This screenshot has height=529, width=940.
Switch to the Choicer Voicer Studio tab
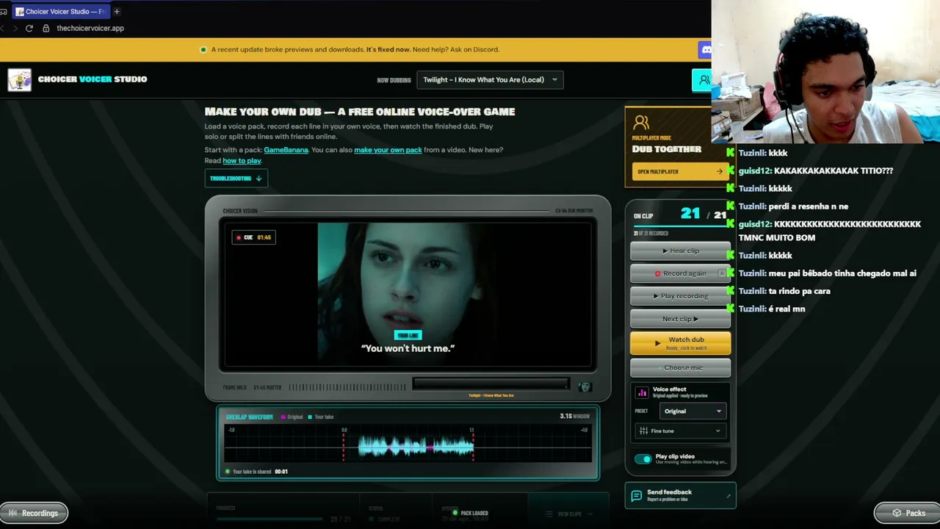(62, 12)
